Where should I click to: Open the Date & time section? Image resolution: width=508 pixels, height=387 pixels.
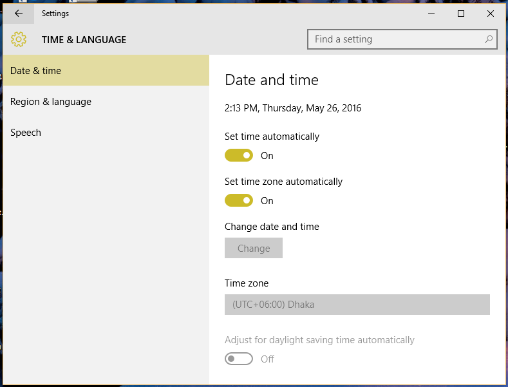[x=106, y=70]
